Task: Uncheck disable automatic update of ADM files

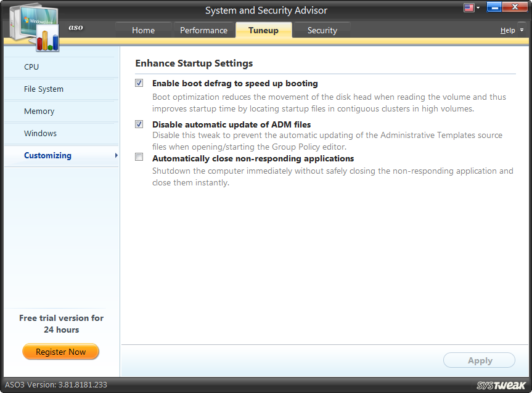Action: [x=139, y=124]
